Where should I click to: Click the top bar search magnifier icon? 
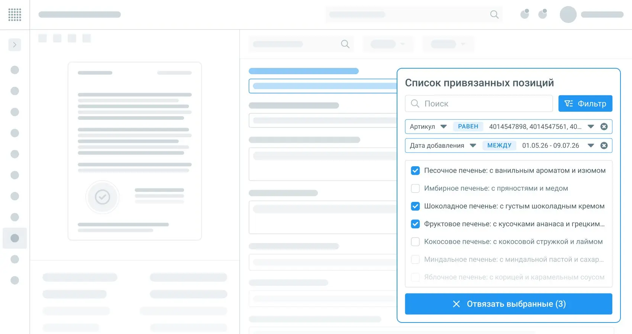[x=494, y=14]
